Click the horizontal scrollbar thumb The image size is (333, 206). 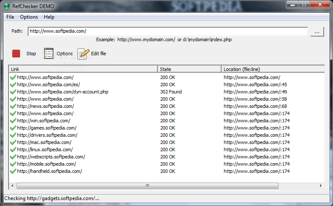tap(148, 186)
